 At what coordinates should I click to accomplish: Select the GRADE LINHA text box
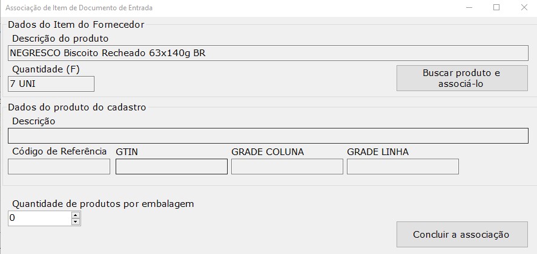click(403, 166)
